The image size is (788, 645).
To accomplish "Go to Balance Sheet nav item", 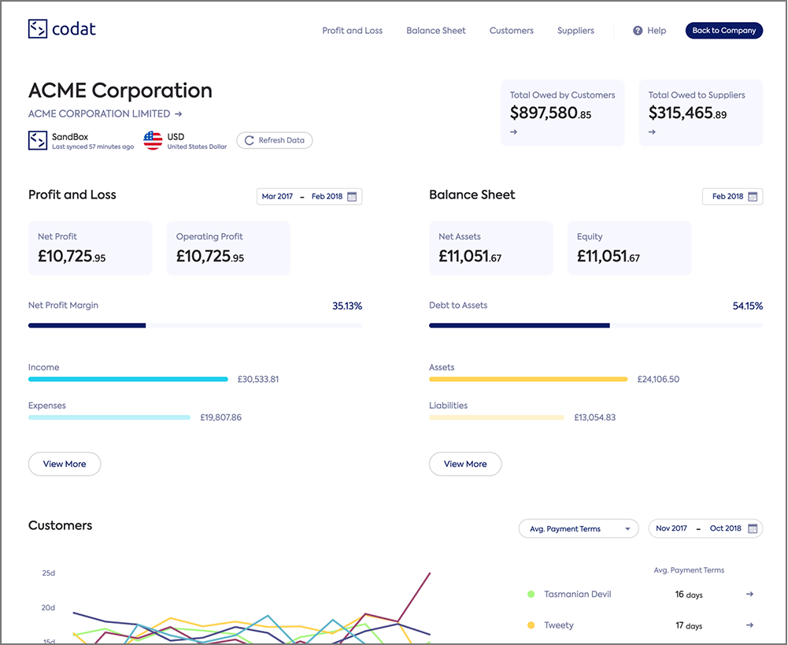I will [x=435, y=31].
